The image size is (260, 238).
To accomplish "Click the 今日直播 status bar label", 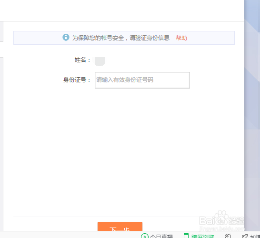I will (x=161, y=236).
